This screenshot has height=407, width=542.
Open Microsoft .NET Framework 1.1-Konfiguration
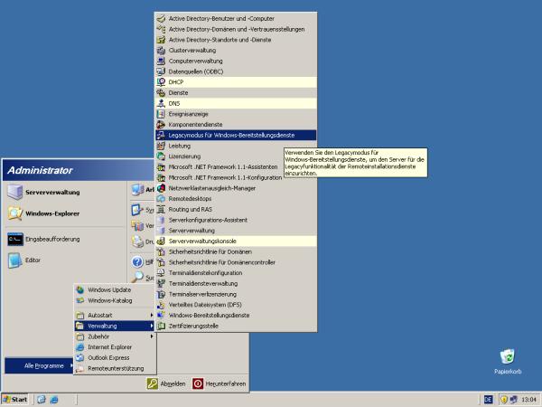pos(236,177)
